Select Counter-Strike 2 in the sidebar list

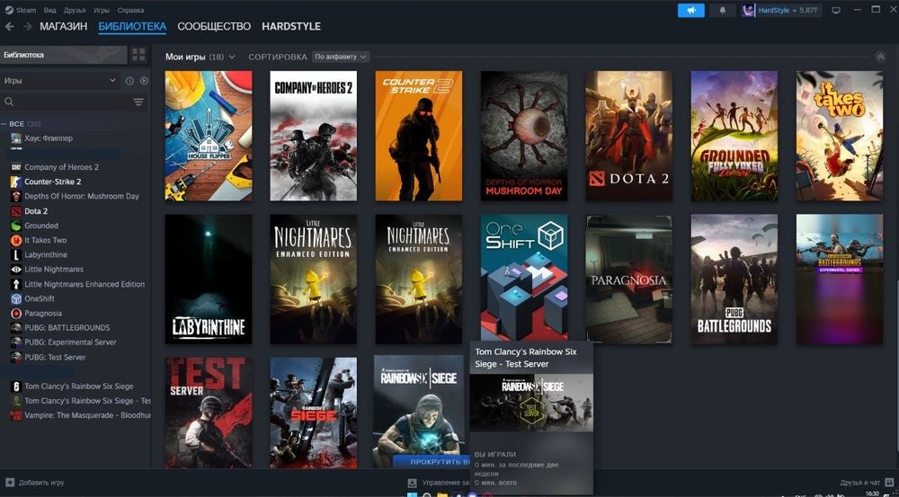tap(53, 182)
